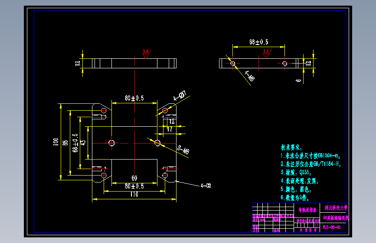376x243 pixels.
Task: Click the 110 overall width dimension
Action: point(134,194)
